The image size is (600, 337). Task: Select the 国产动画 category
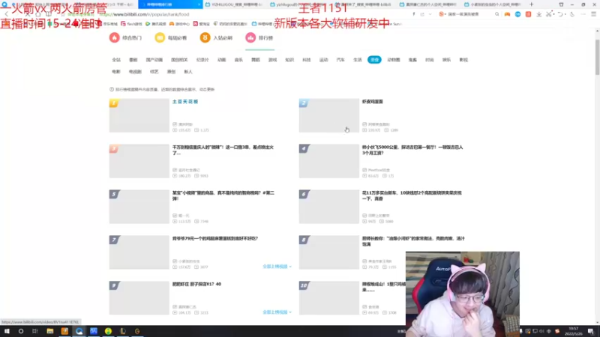(154, 60)
